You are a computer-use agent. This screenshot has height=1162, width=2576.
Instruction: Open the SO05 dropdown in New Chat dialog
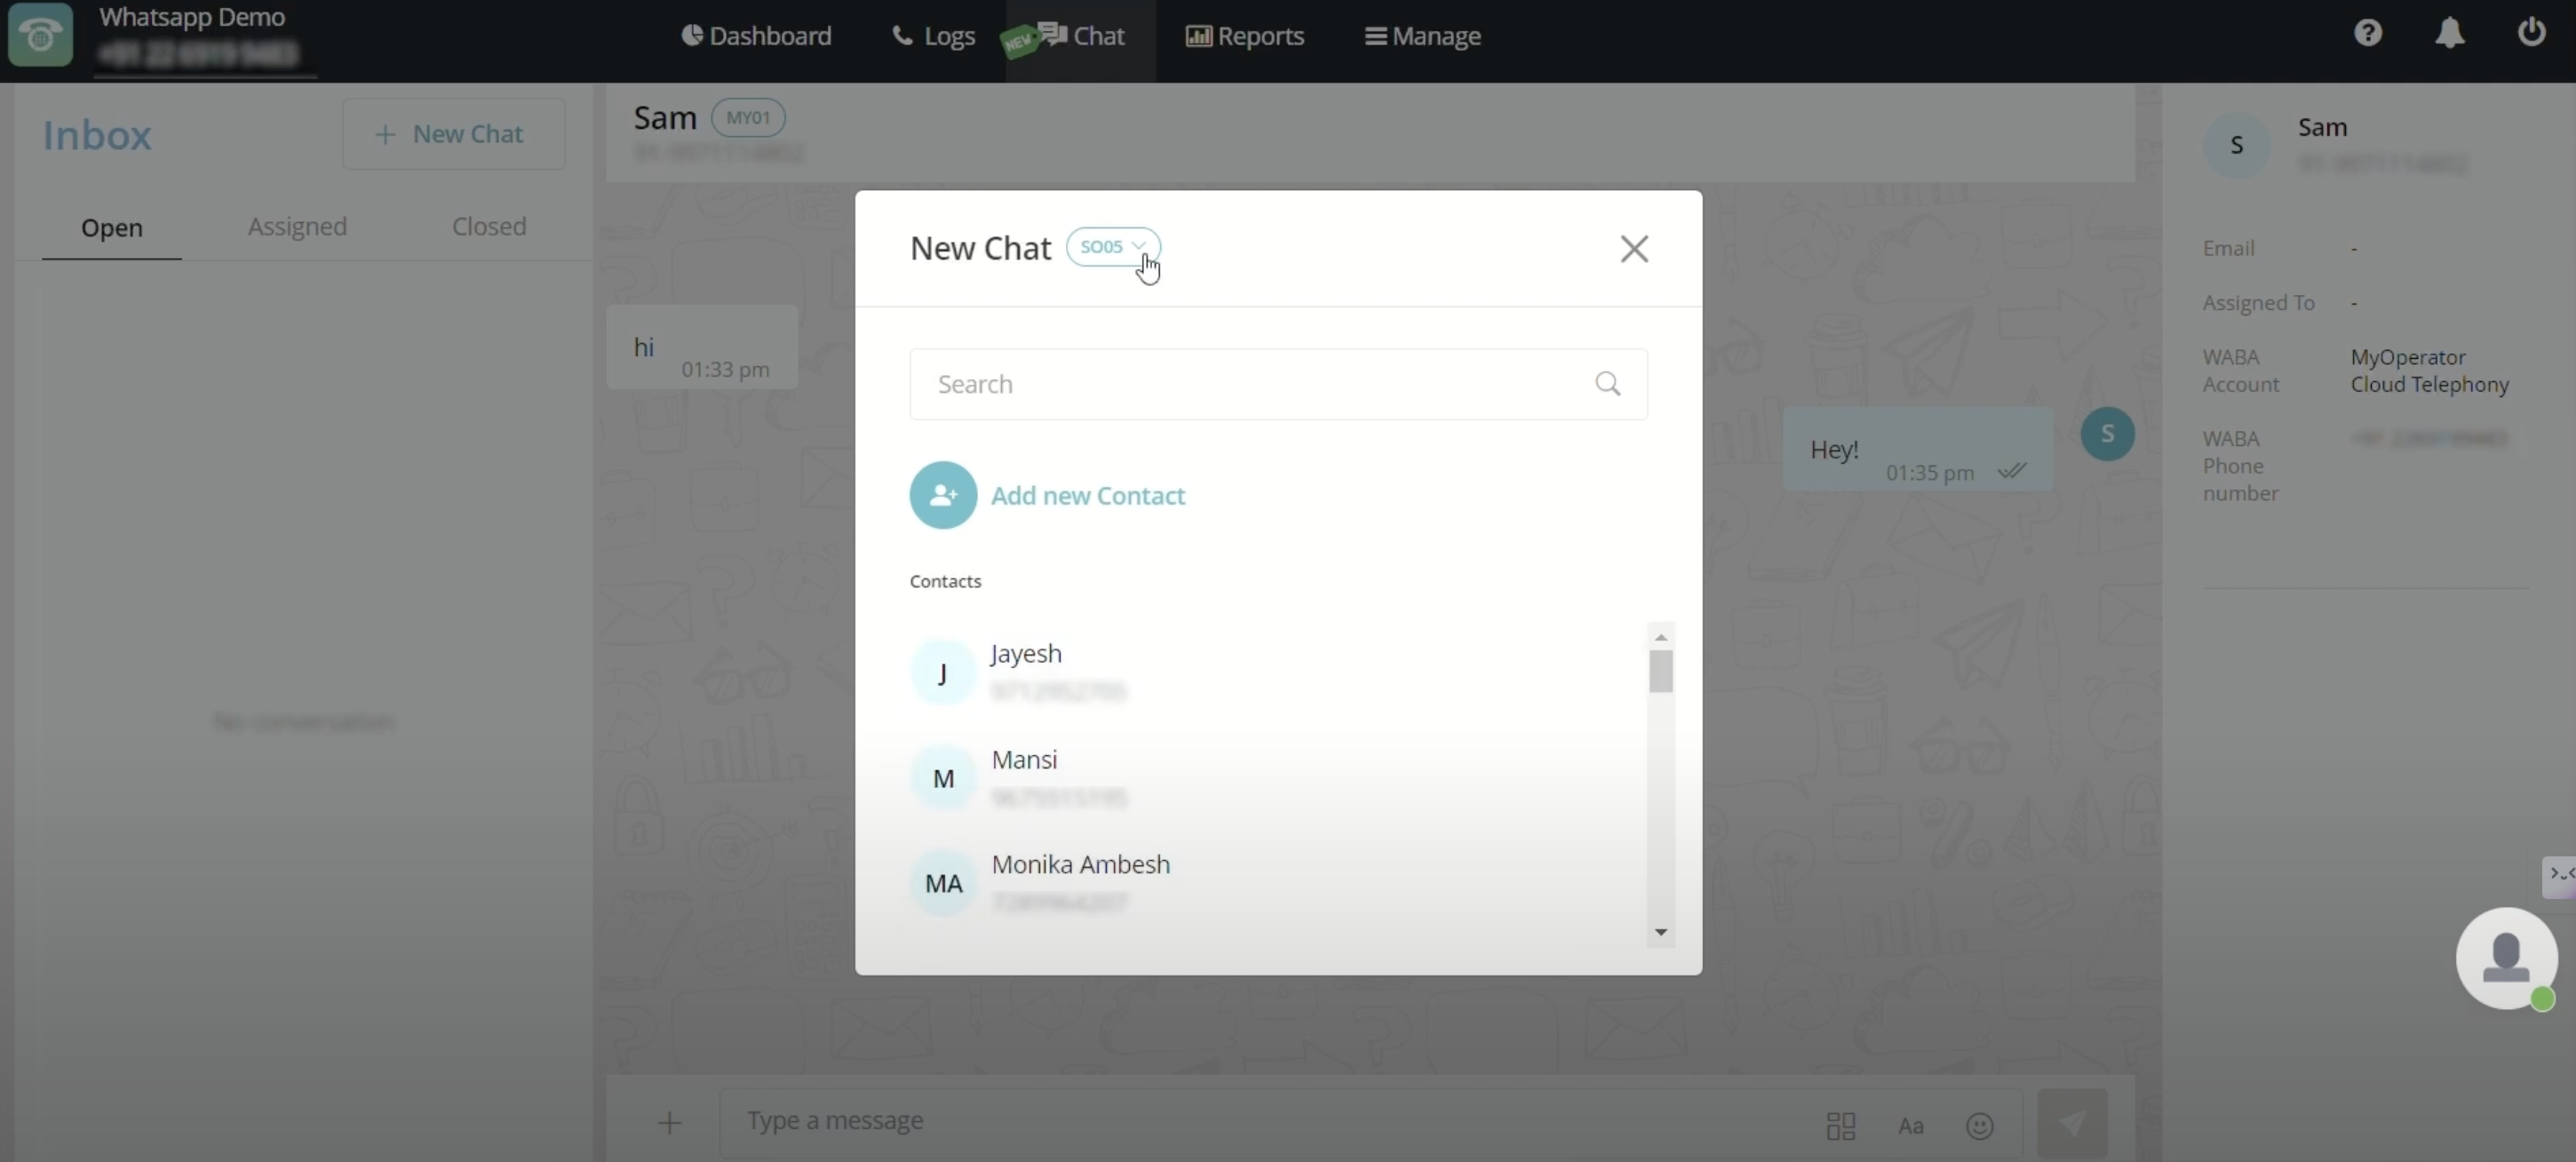[x=1112, y=246]
